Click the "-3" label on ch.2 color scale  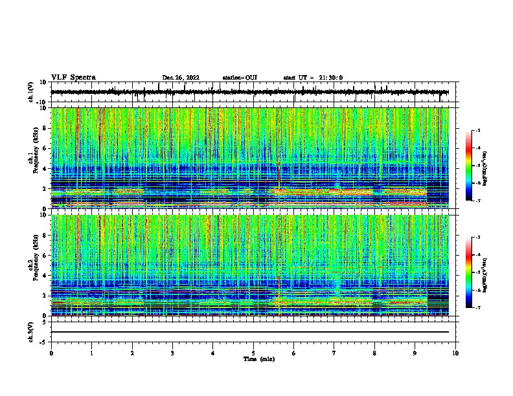478,237
